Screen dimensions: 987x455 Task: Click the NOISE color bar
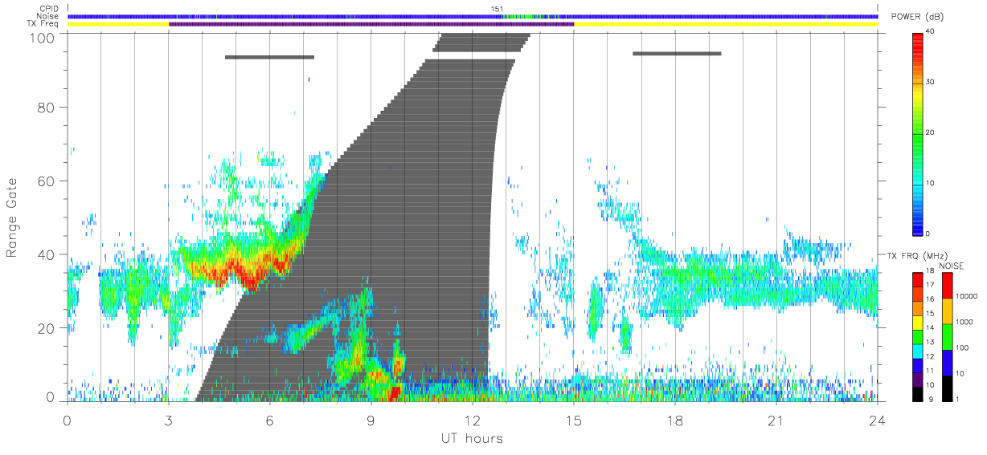[948, 335]
